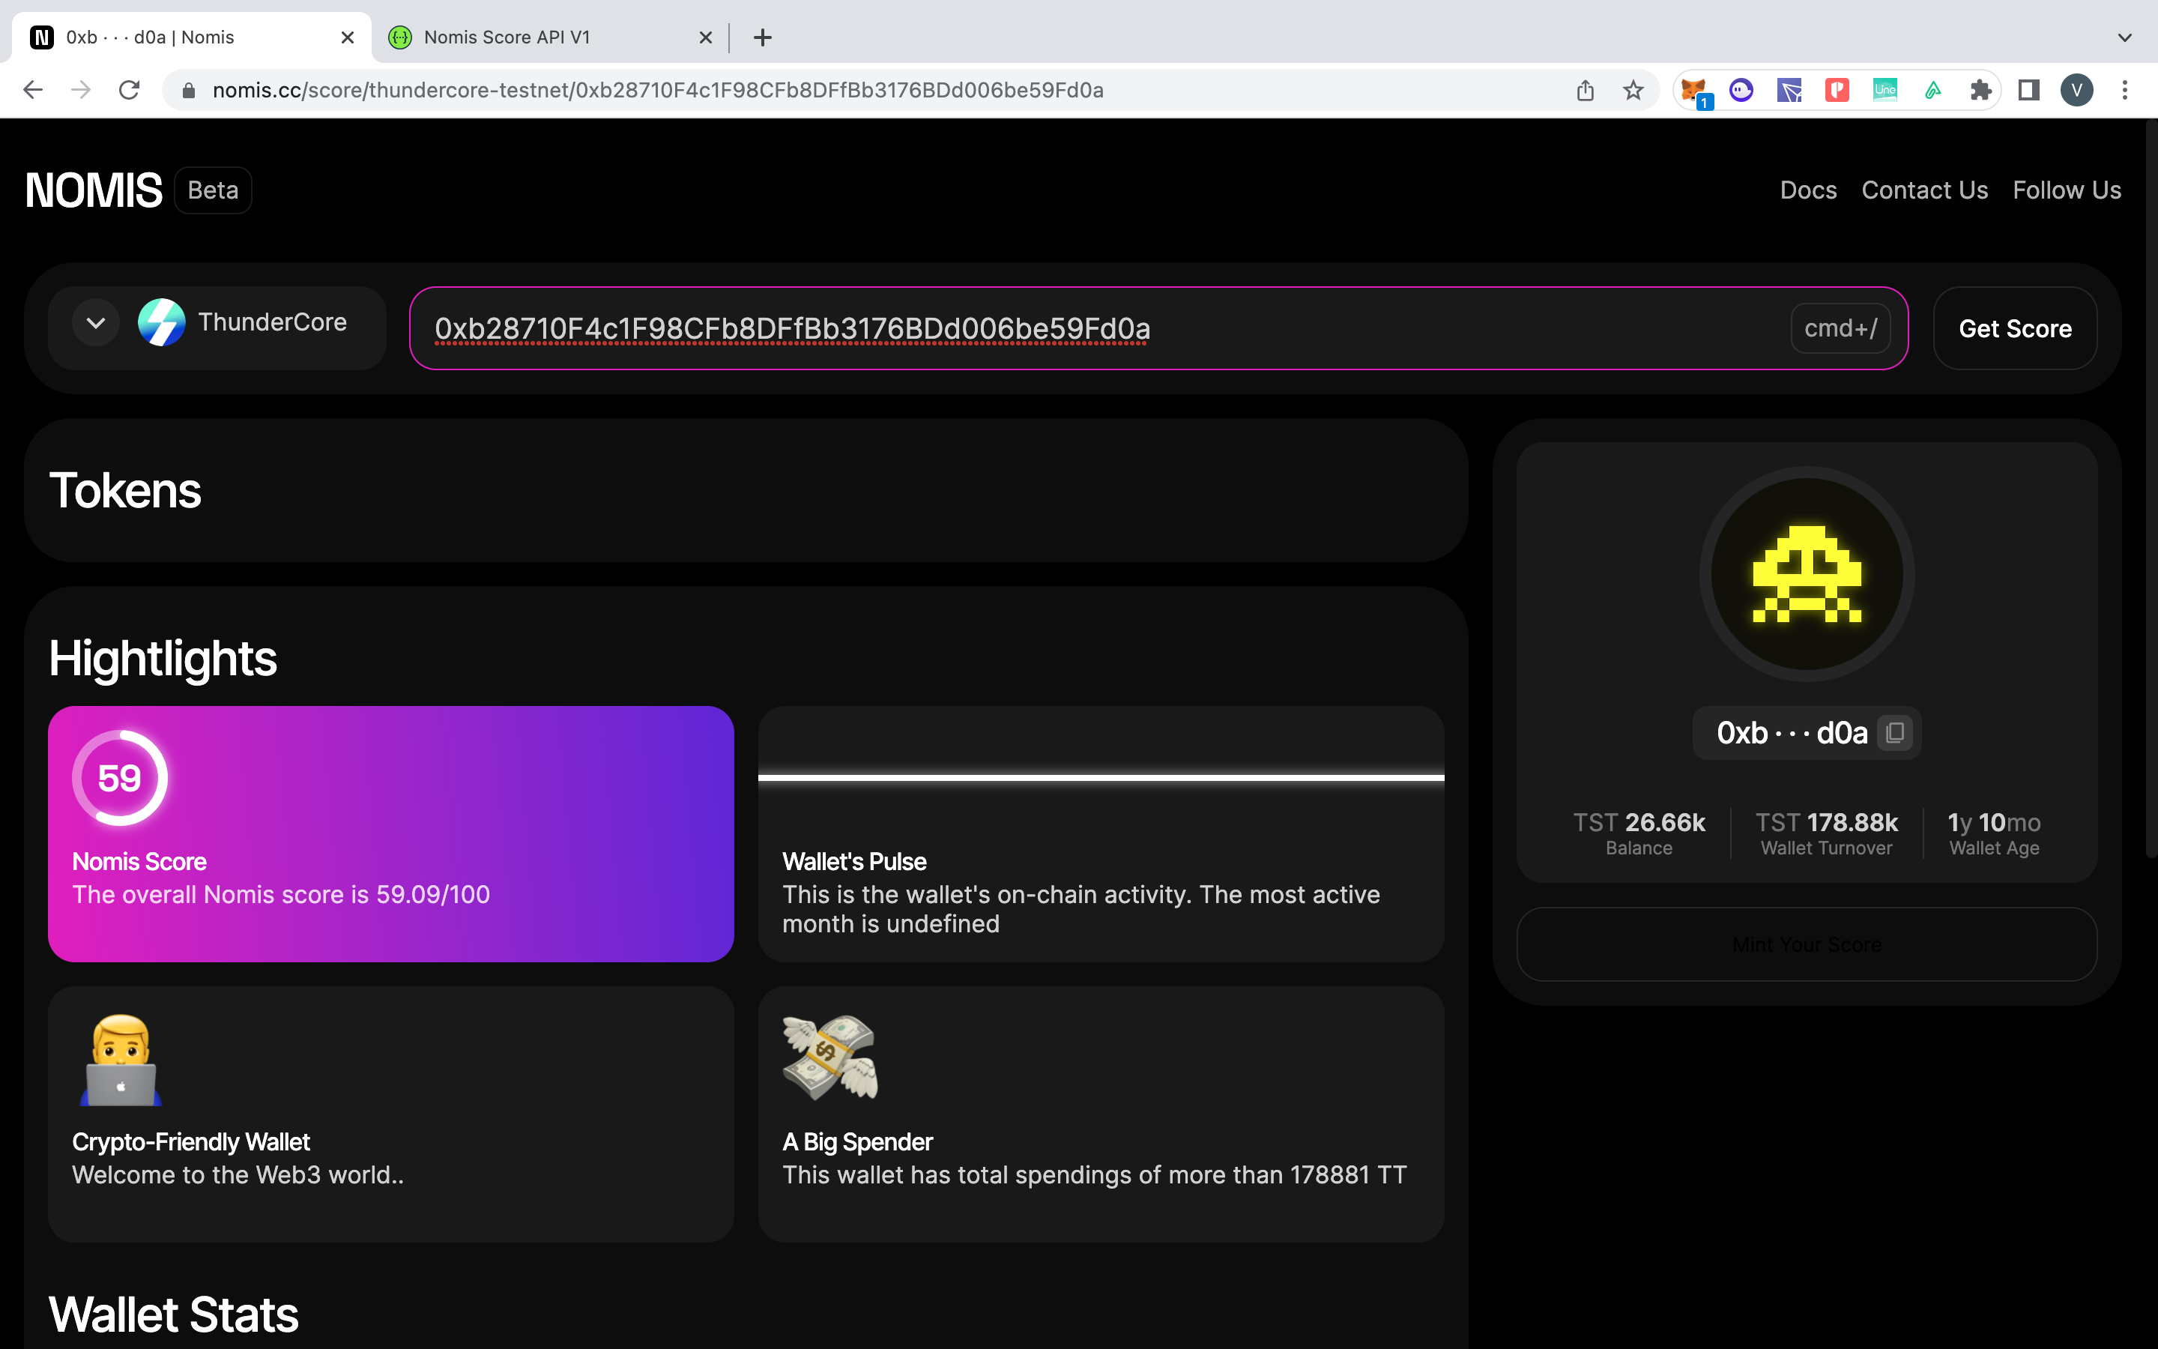Expand the ThunderCore network dropdown

click(x=97, y=323)
